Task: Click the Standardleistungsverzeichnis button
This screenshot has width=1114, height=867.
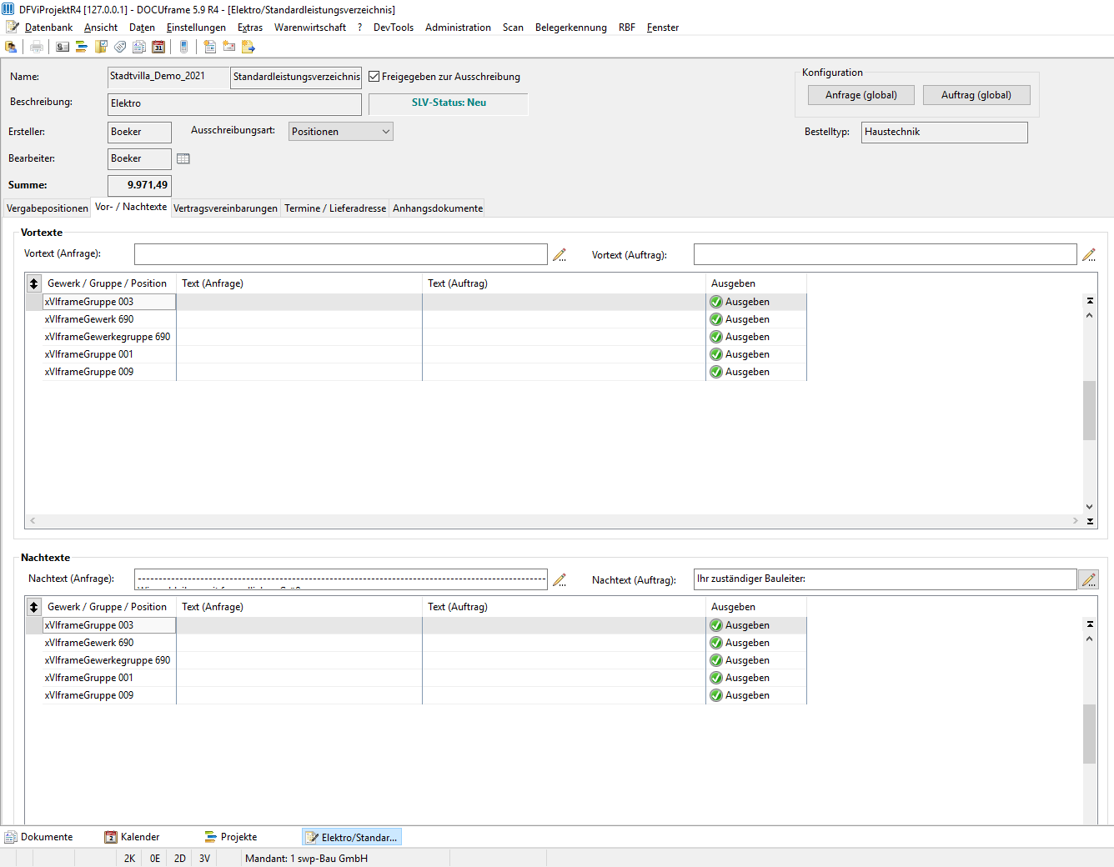Action: coord(296,77)
